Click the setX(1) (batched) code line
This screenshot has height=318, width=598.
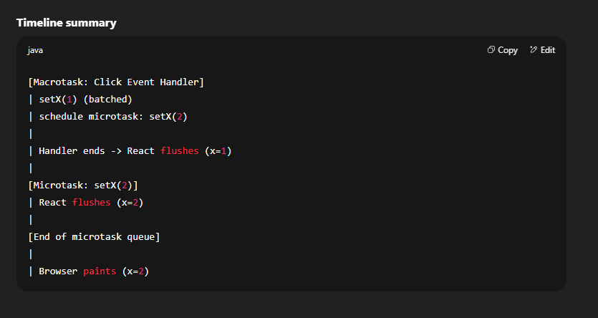pyautogui.click(x=80, y=99)
